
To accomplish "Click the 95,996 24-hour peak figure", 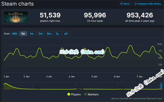I will coord(95,15).
